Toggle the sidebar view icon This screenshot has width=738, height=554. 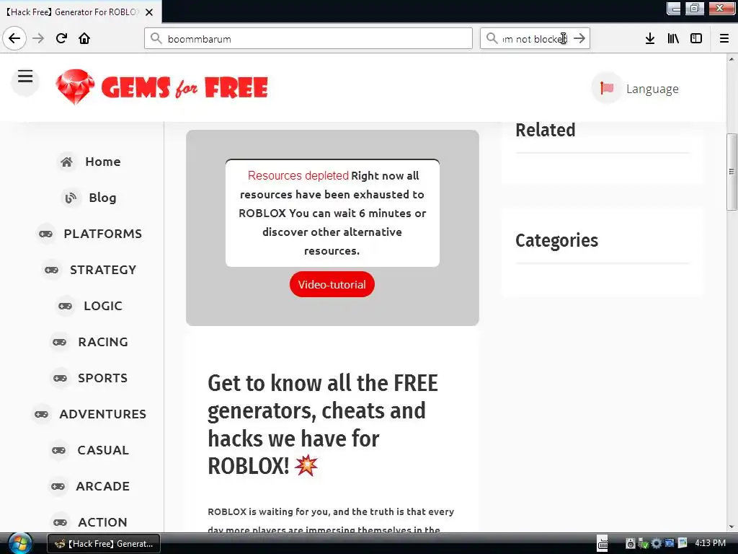696,38
